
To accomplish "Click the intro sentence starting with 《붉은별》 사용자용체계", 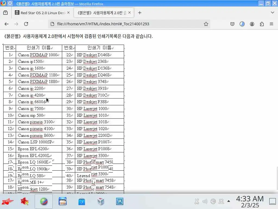I will point(78,36).
